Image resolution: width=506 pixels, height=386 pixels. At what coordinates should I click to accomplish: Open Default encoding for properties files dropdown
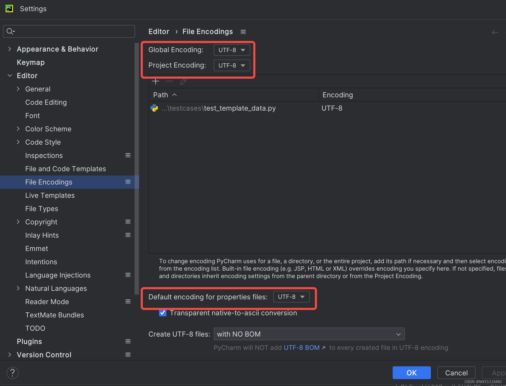point(291,297)
